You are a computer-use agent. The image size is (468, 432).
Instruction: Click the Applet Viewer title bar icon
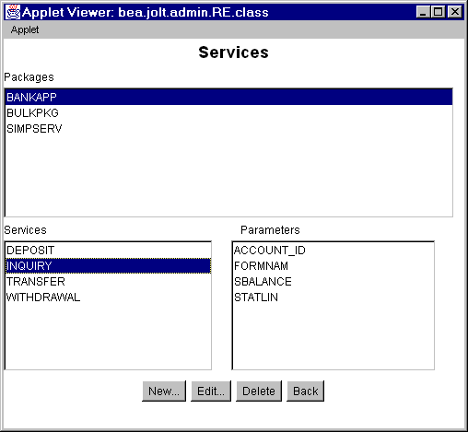(x=13, y=12)
